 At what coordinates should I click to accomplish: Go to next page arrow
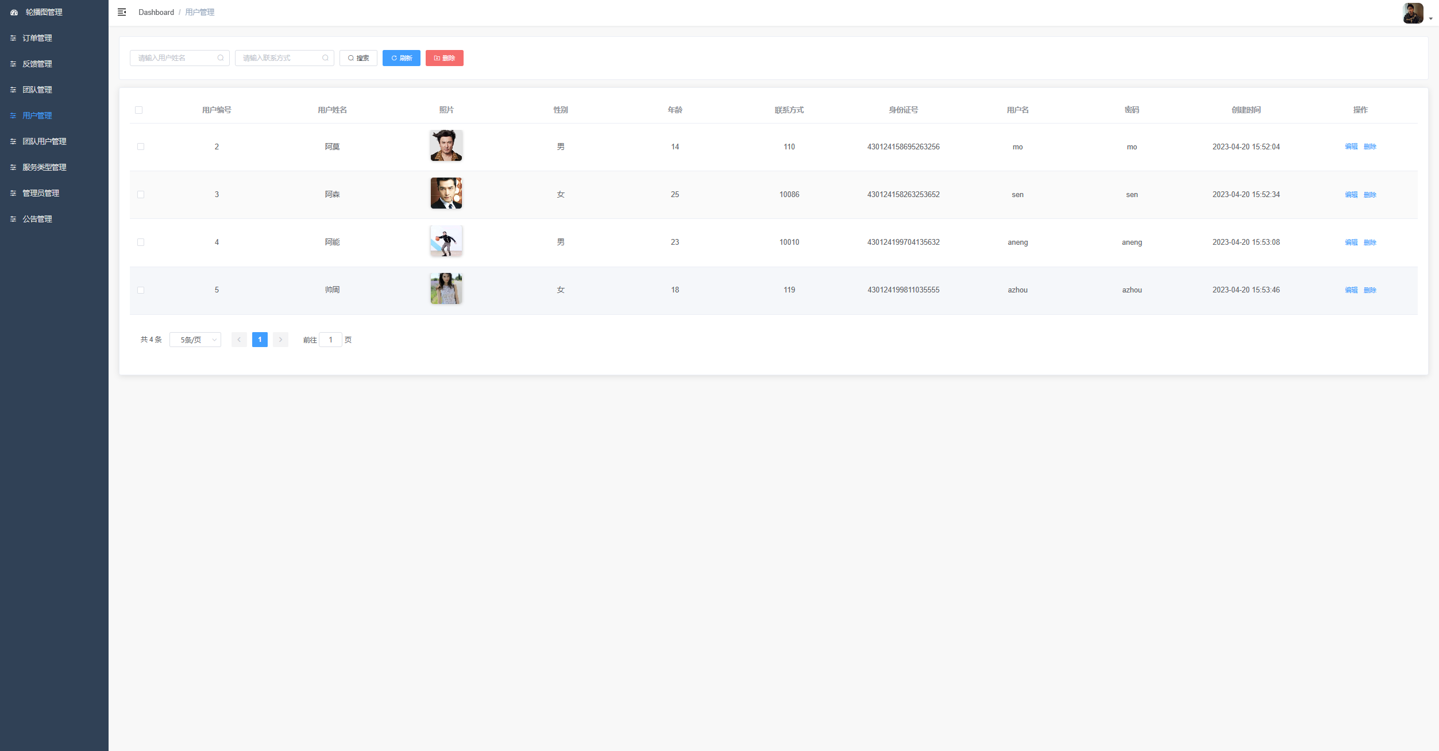(x=280, y=340)
